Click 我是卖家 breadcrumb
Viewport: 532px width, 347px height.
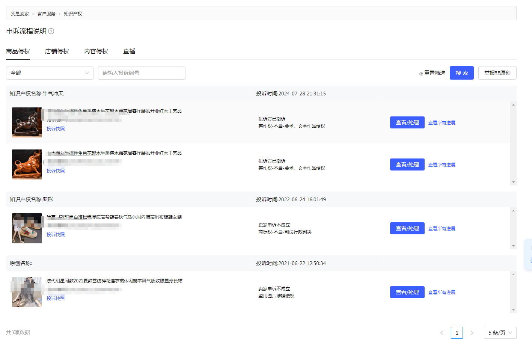tap(20, 14)
